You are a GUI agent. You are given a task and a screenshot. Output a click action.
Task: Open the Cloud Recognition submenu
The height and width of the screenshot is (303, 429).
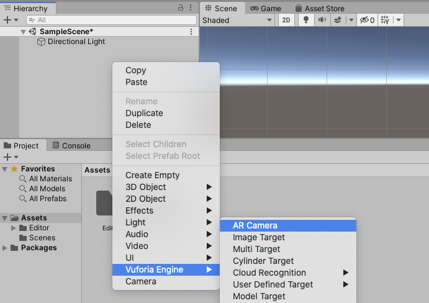(288, 273)
